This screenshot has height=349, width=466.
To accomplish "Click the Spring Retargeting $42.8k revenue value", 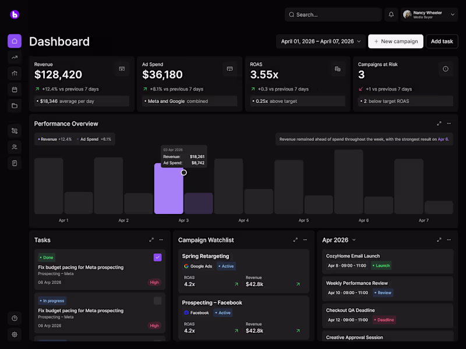I will tap(255, 284).
